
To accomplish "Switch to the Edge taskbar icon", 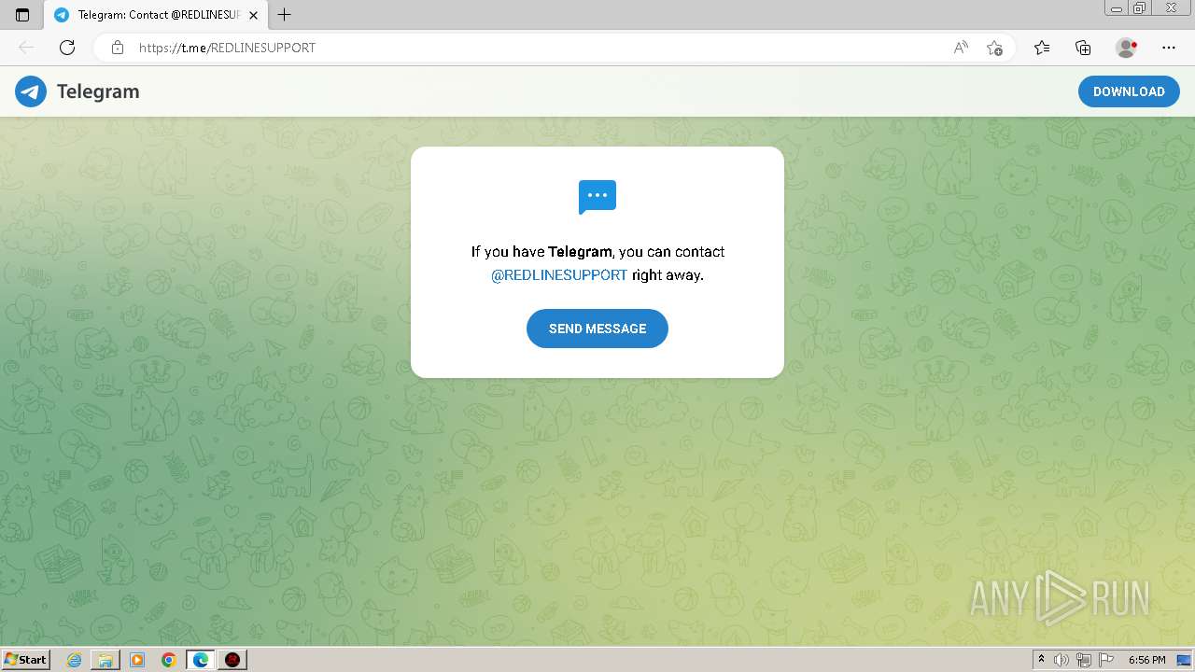I will click(201, 660).
